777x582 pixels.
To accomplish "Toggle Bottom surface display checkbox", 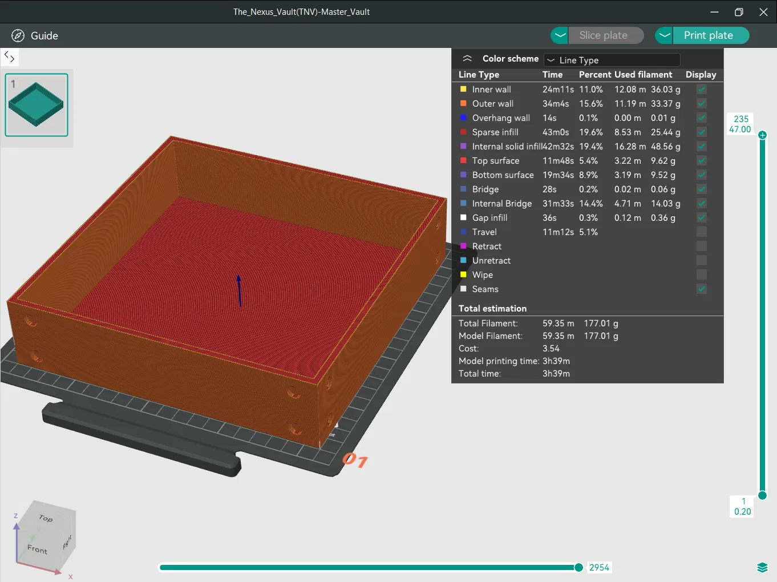I will pos(702,175).
